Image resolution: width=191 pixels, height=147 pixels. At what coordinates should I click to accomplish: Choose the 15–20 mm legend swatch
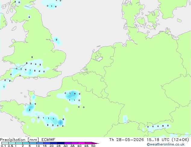coord(47,143)
